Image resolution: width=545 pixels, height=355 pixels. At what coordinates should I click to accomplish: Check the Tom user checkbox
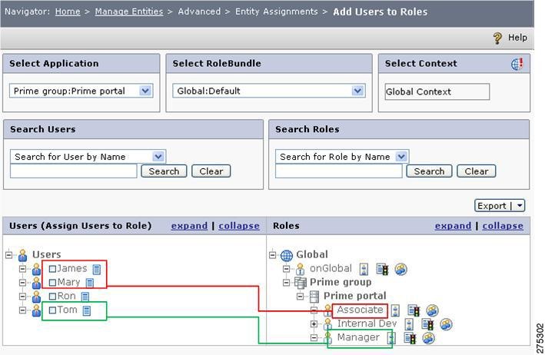[x=52, y=310]
